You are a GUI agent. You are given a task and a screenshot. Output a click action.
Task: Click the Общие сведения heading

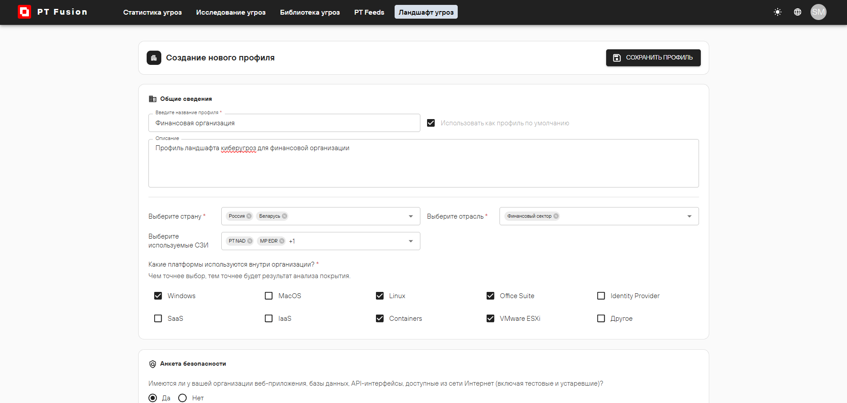186,99
